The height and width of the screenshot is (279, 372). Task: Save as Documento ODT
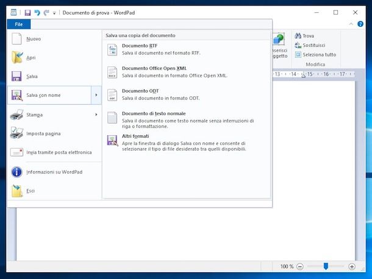tap(187, 94)
